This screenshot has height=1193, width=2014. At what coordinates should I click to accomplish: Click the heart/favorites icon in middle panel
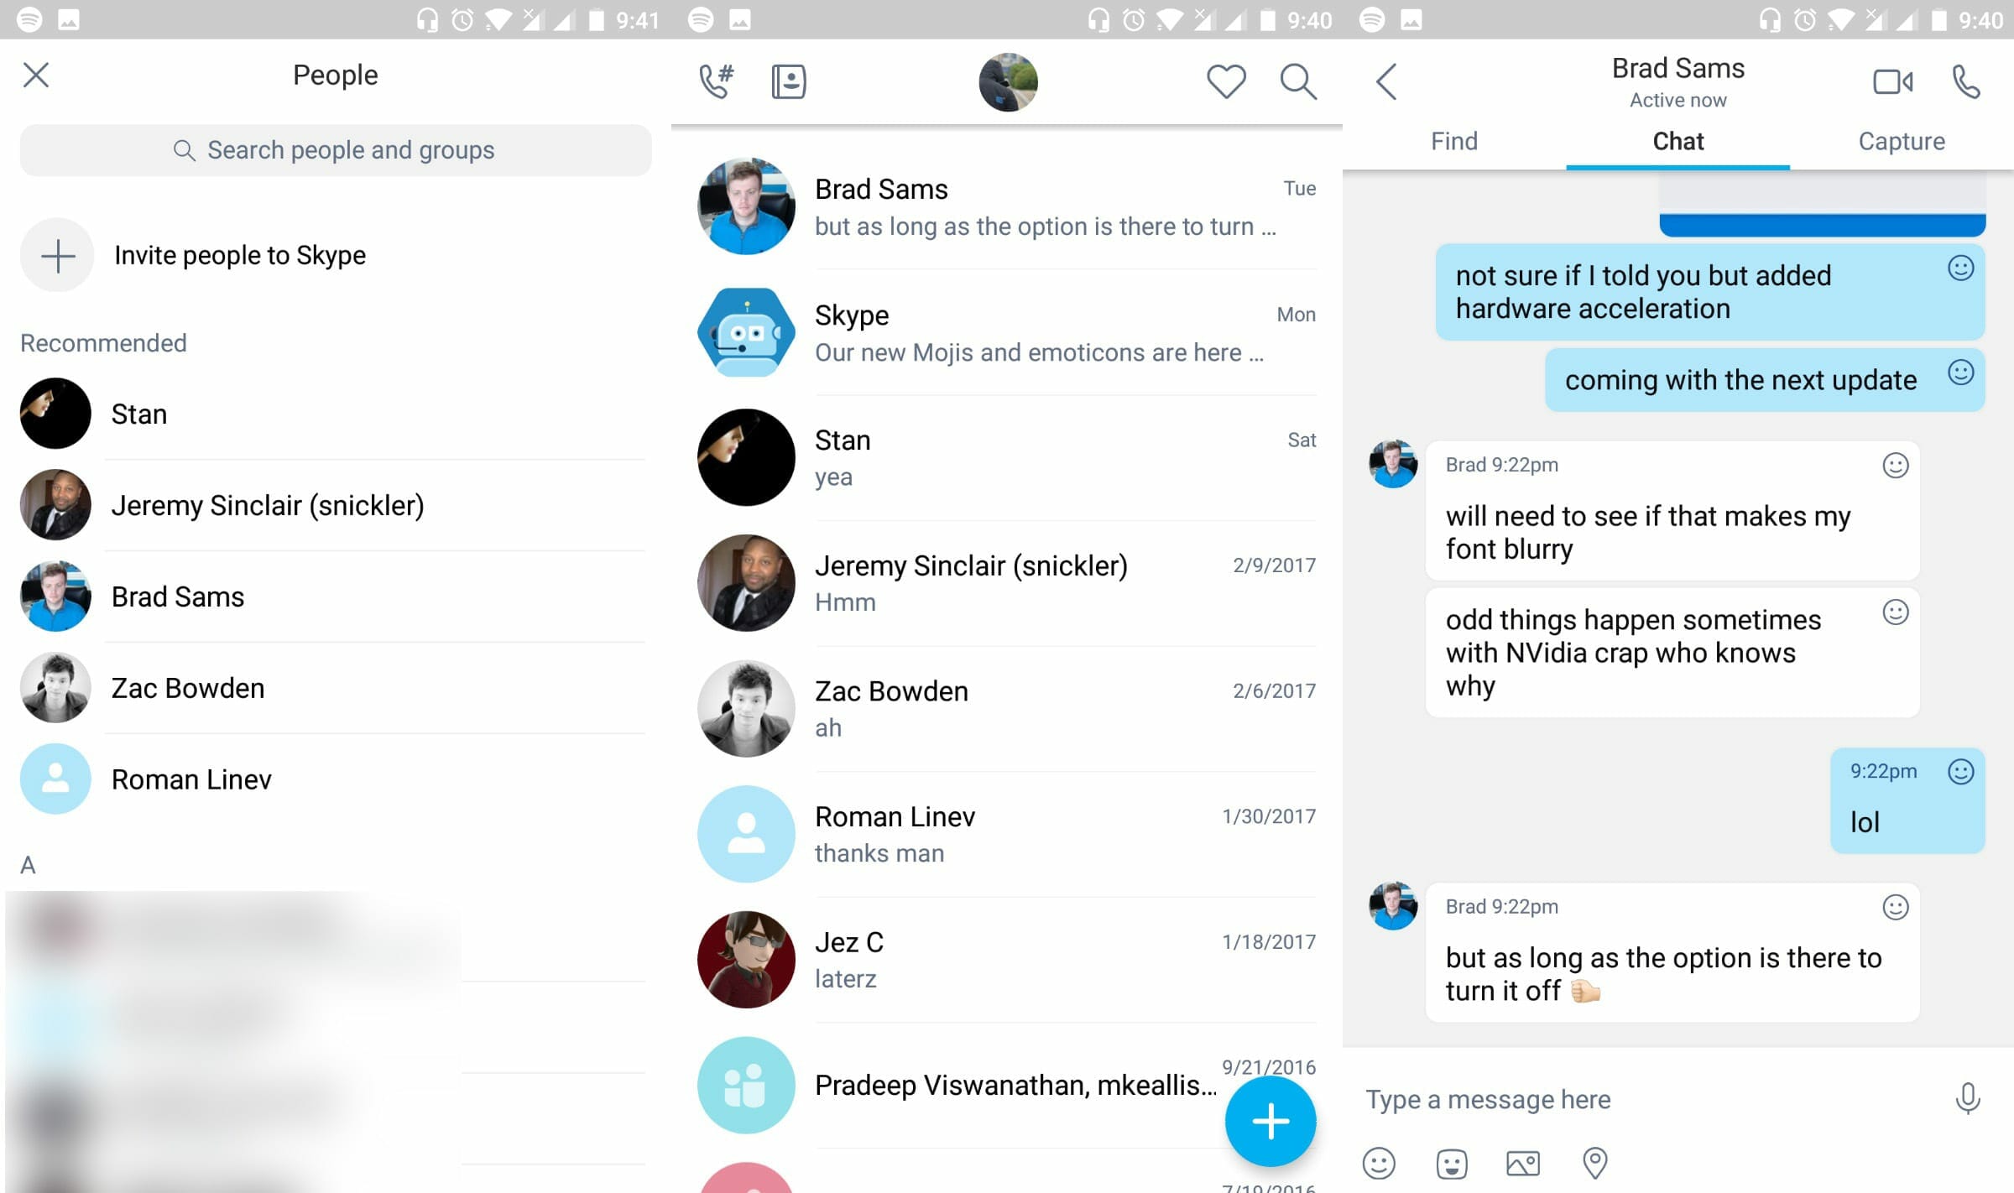click(x=1226, y=81)
